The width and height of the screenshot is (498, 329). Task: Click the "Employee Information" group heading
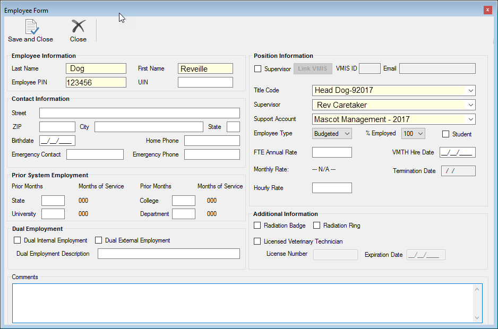[x=44, y=56]
